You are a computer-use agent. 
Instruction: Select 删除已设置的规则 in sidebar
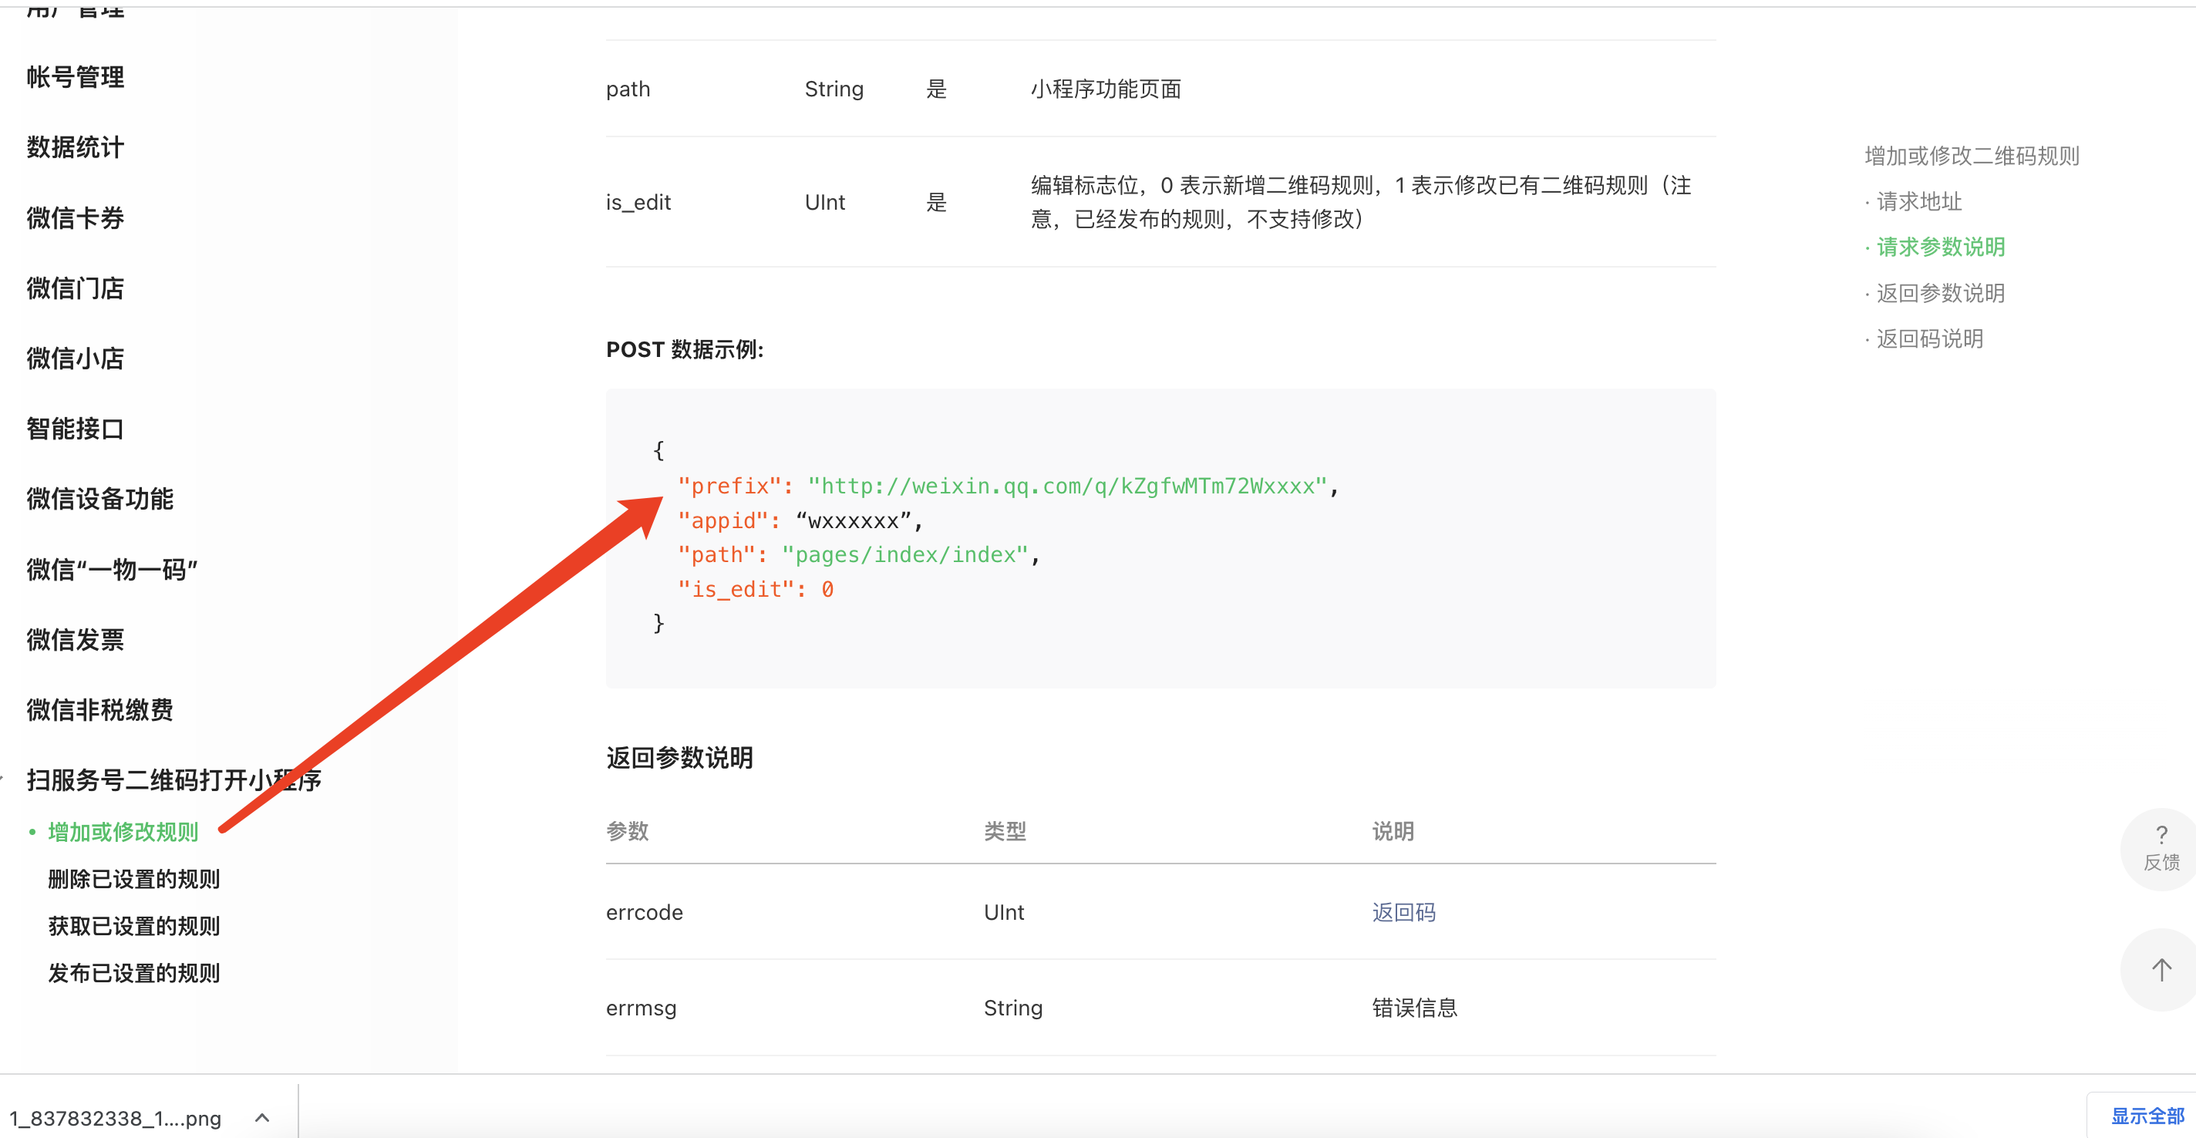[134, 879]
